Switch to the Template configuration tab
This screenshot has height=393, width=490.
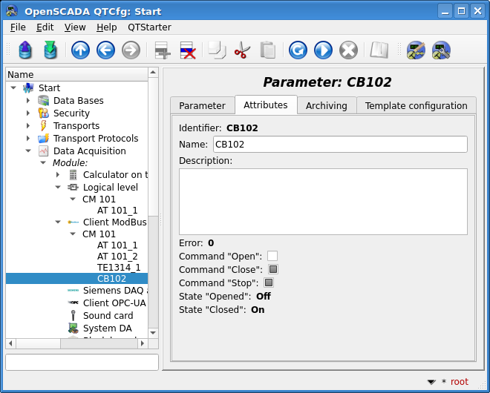coord(416,106)
